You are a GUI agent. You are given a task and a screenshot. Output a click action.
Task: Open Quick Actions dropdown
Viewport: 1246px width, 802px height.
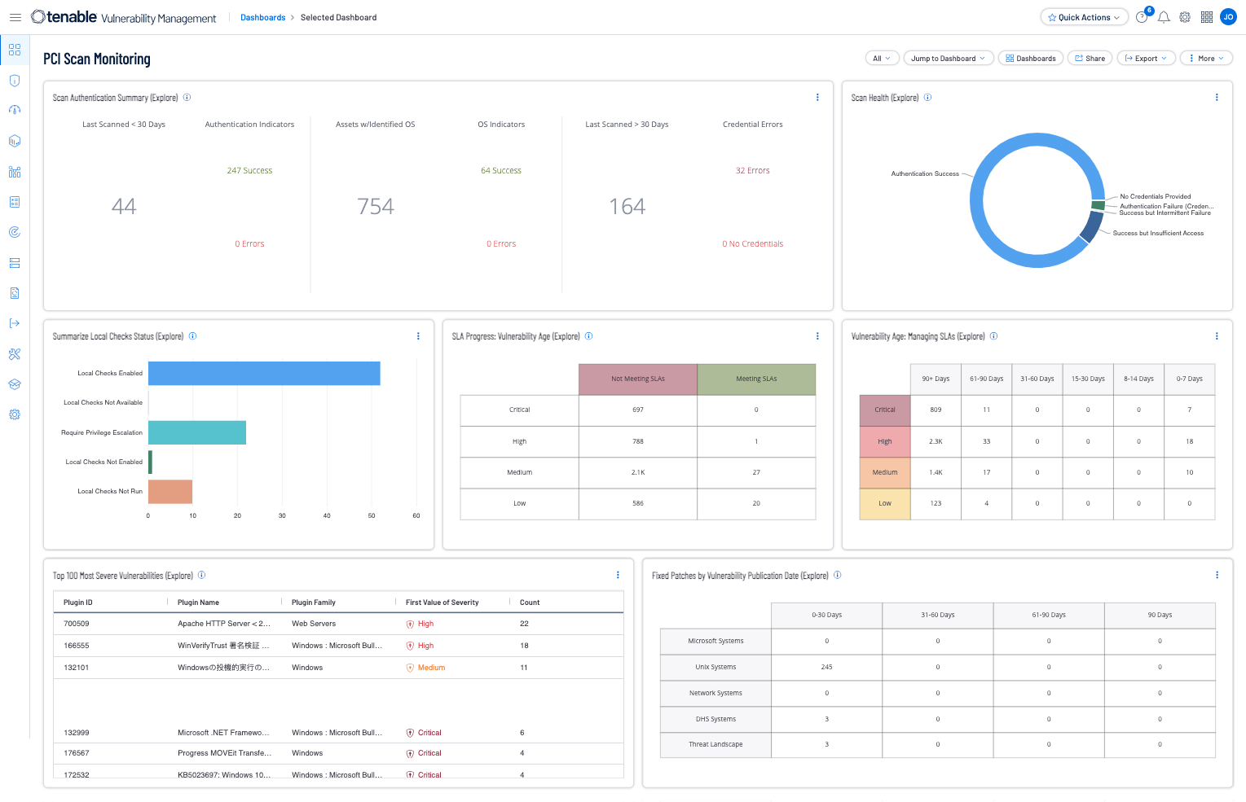pos(1084,17)
